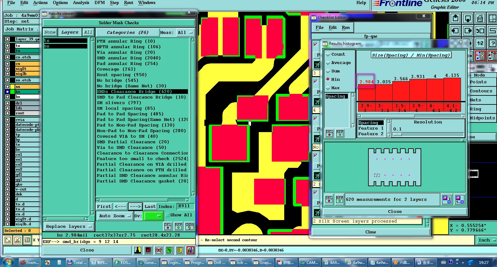Open Run menu in Checklist Editor

tap(346, 28)
